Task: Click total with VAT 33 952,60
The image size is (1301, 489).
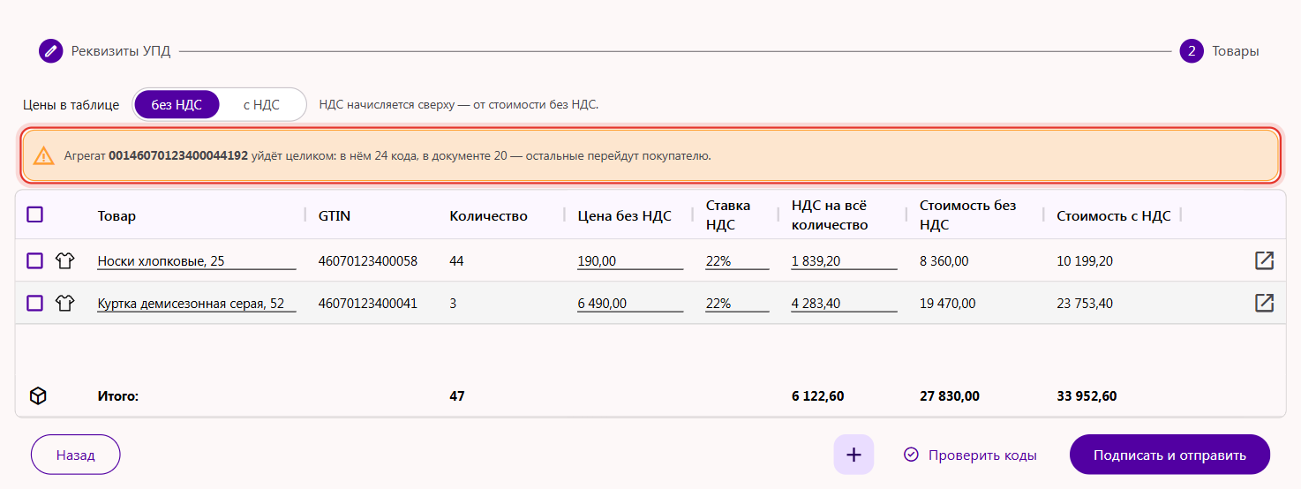Action: 1087,396
